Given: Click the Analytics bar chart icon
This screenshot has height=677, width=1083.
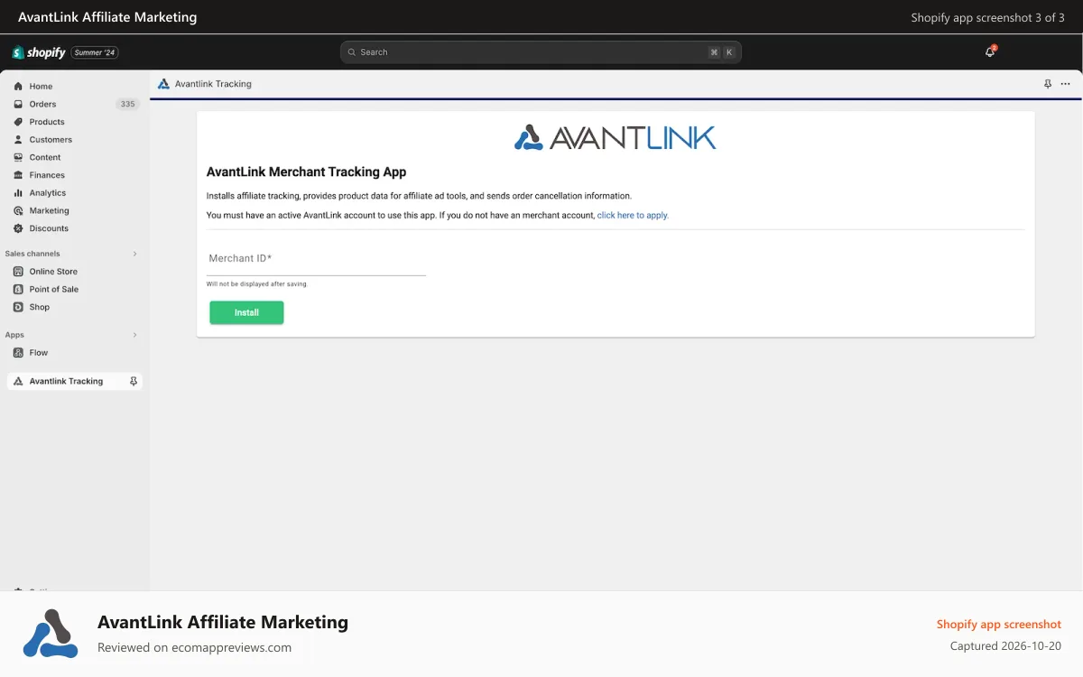Looking at the screenshot, I should pos(18,193).
